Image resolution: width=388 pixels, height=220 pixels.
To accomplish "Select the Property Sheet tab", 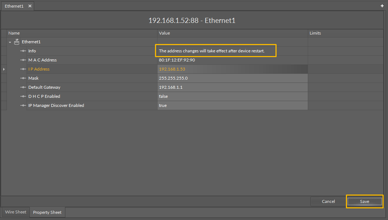I will [x=47, y=212].
